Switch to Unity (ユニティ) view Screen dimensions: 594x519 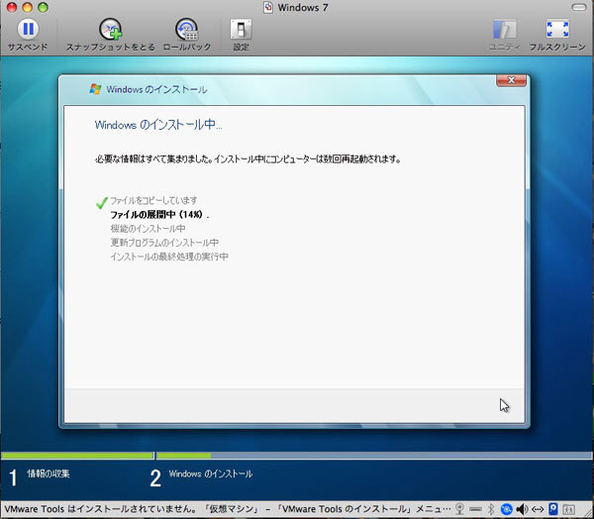(x=505, y=30)
